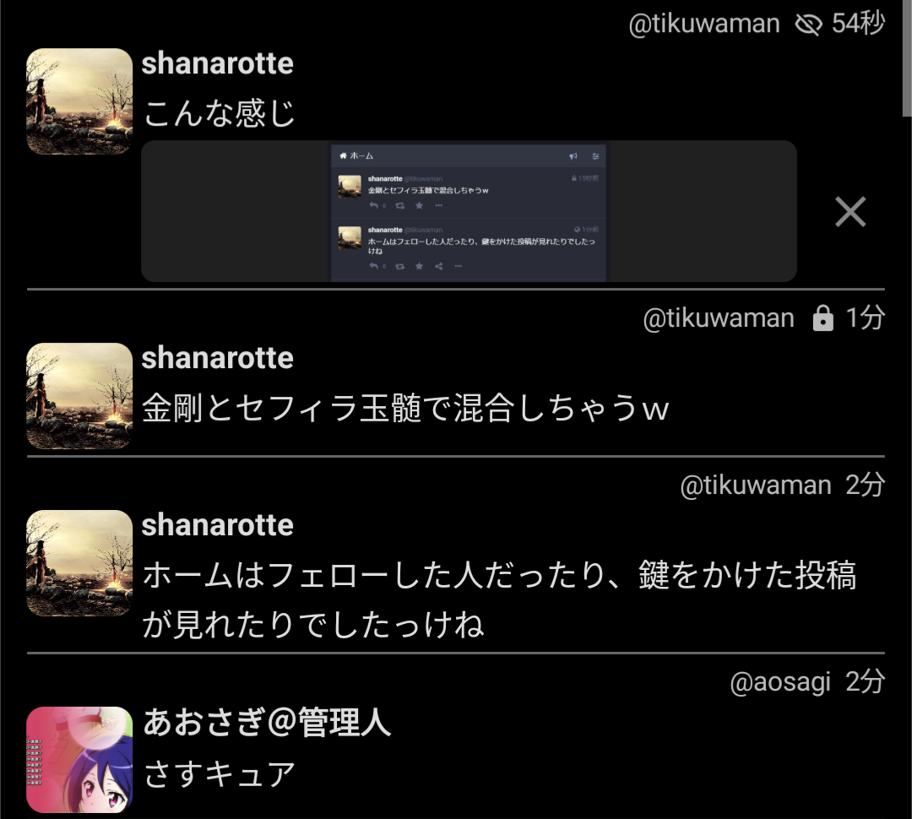Click the こんな感じ post text

coord(220,113)
